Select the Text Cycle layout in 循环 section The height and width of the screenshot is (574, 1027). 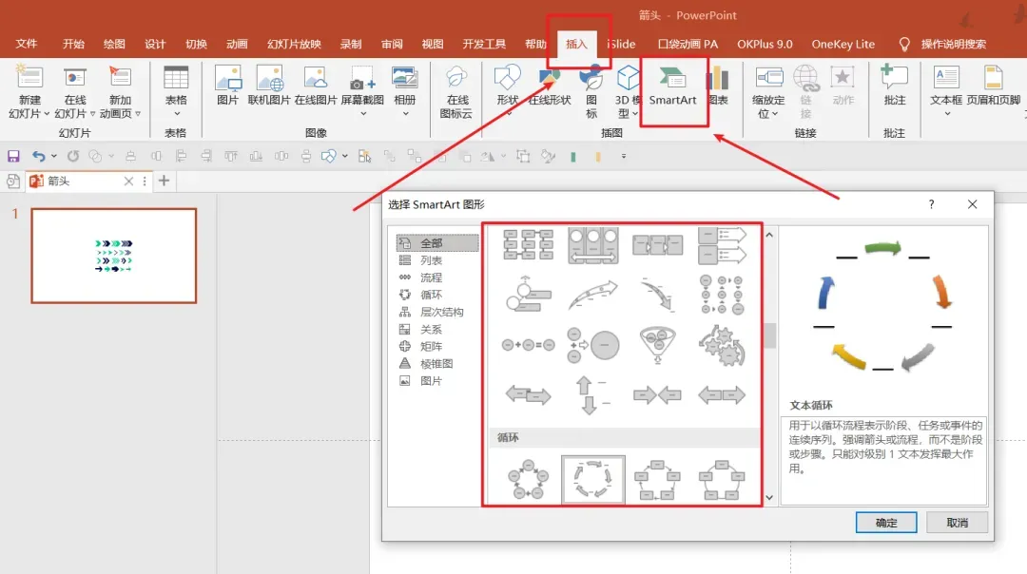tap(592, 480)
